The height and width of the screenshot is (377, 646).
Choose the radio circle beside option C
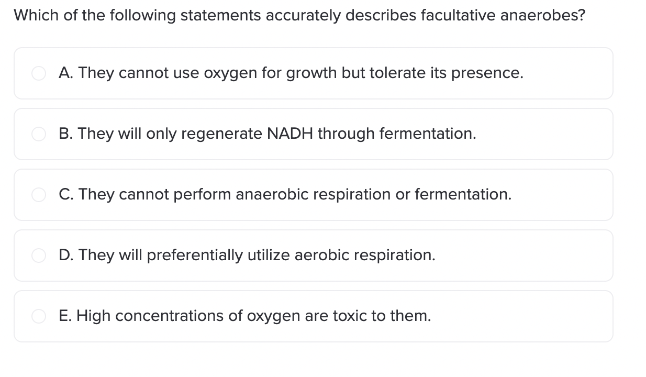39,195
